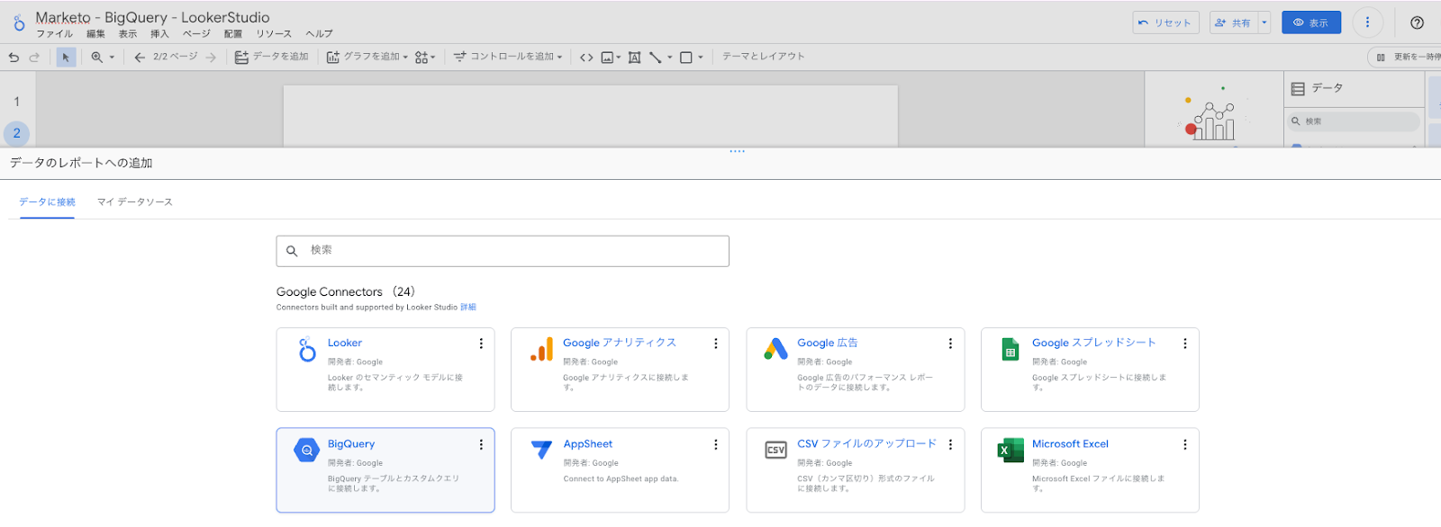The image size is (1441, 527).
Task: Open the line tool dropdown arrow
Action: pos(669,58)
